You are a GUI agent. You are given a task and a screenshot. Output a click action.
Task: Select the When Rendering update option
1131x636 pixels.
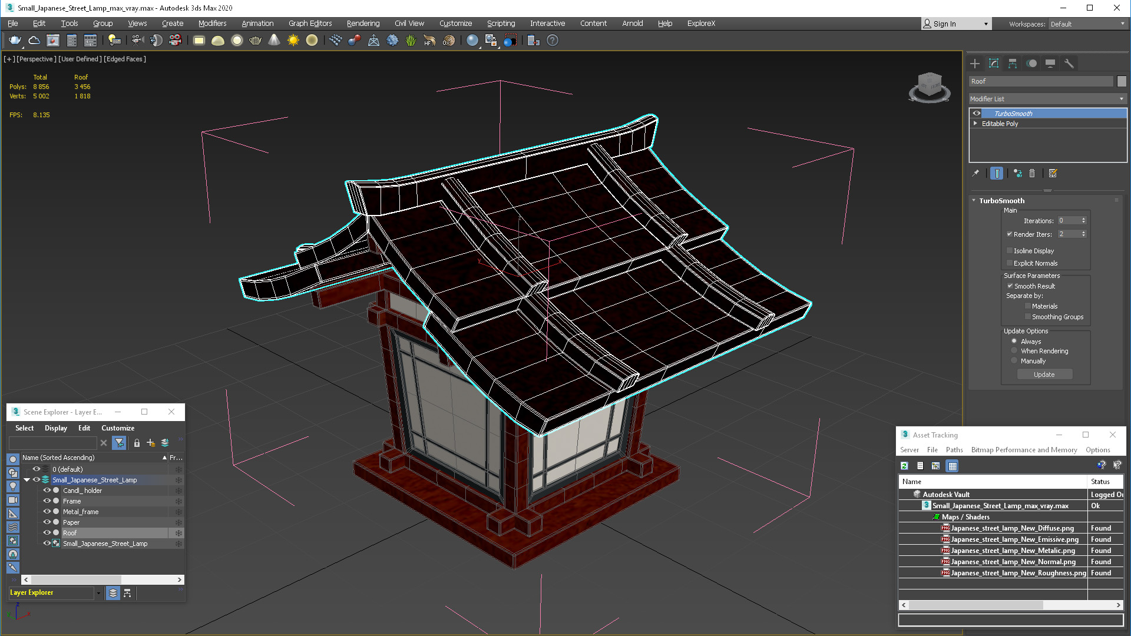(1014, 351)
